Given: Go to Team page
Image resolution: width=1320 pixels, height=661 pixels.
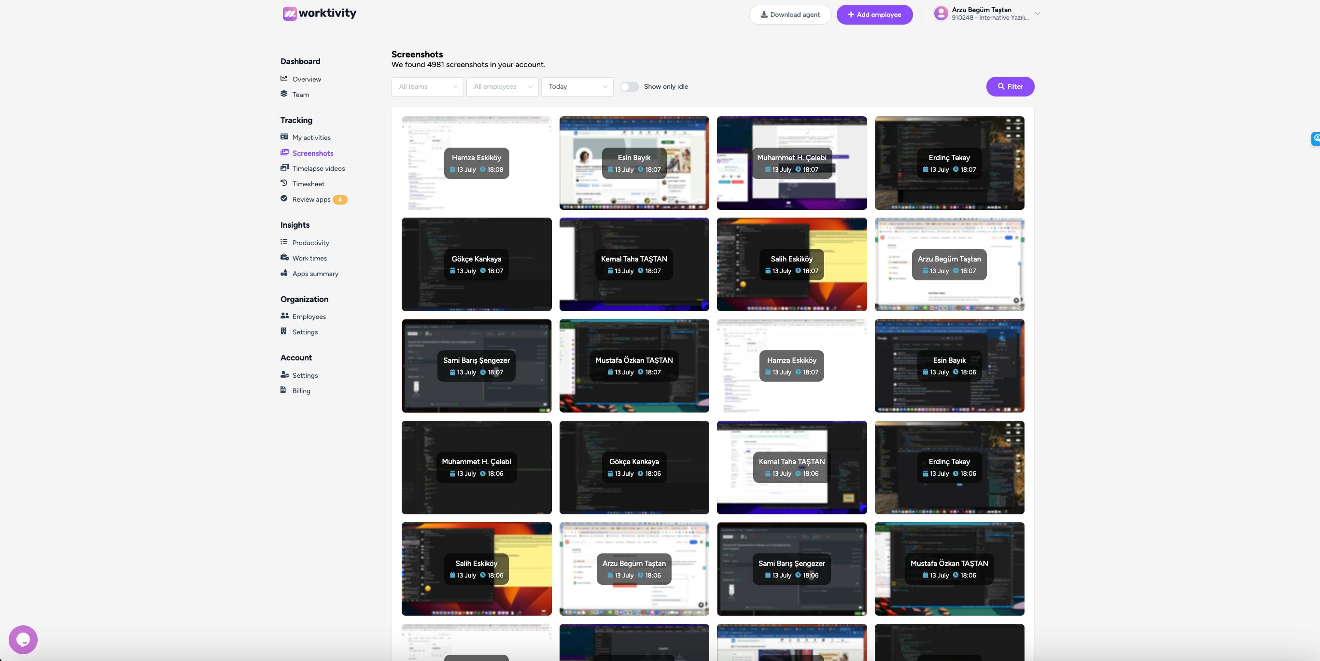Looking at the screenshot, I should click(301, 95).
